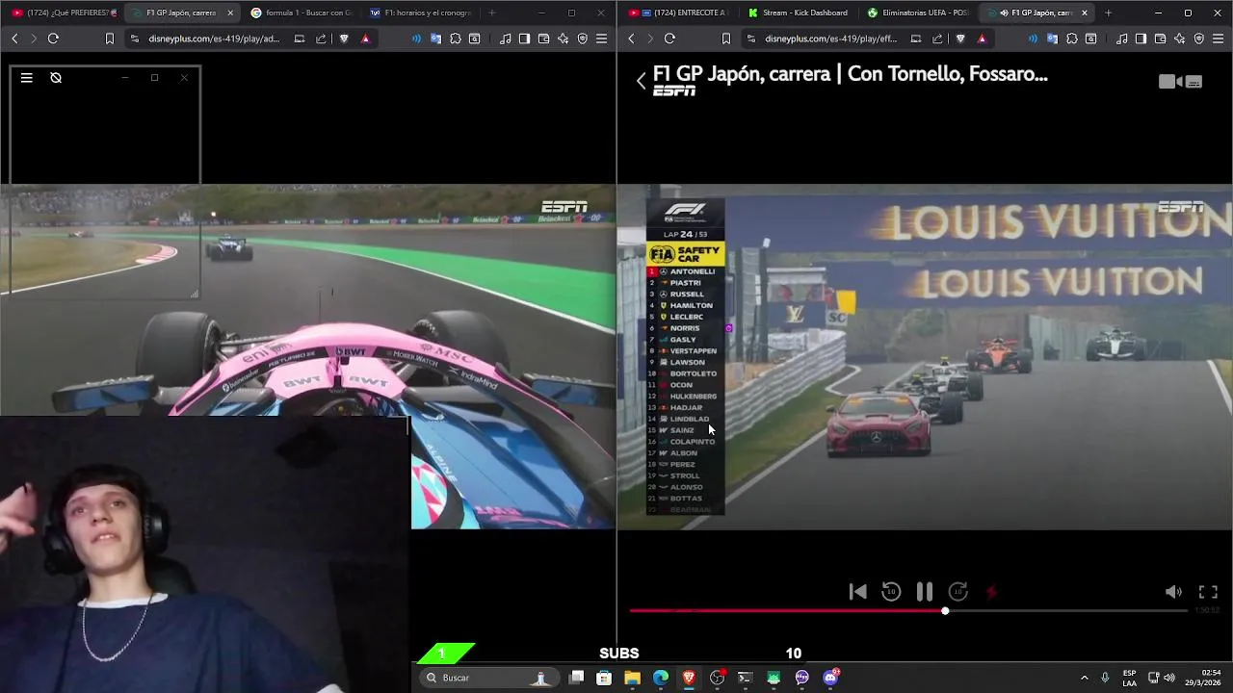Go back with arrow beside video title

point(641,82)
